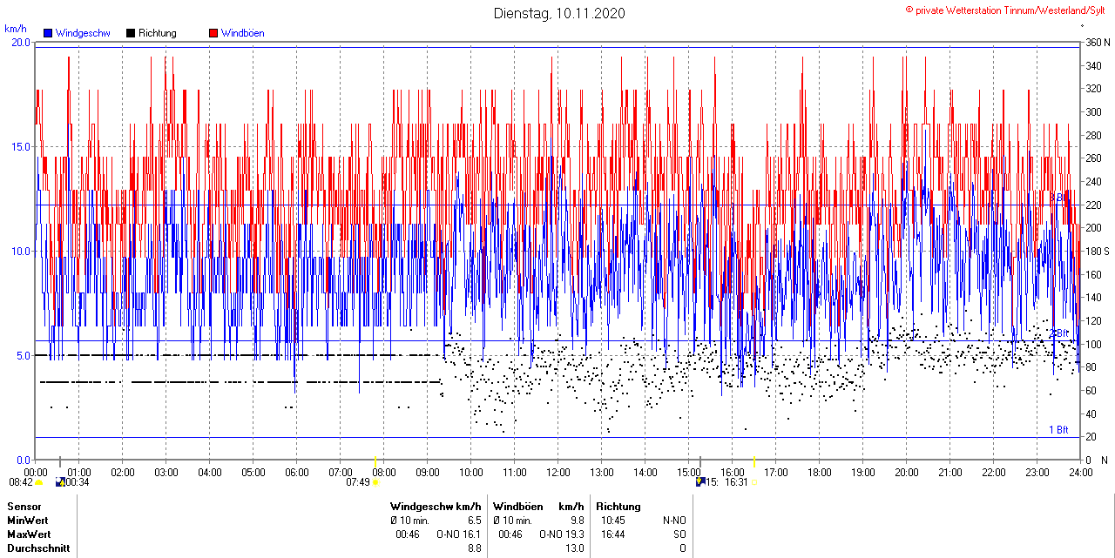Click the Windgeschw legend label
1115x558 pixels.
pos(82,33)
